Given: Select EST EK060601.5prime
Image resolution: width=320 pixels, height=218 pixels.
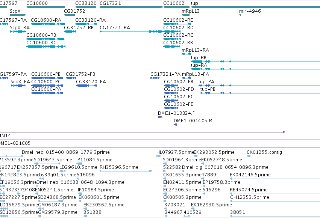Looking at the screenshot, I should (x=99, y=198).
